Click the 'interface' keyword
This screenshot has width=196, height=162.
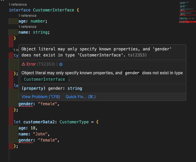[x=19, y=10]
